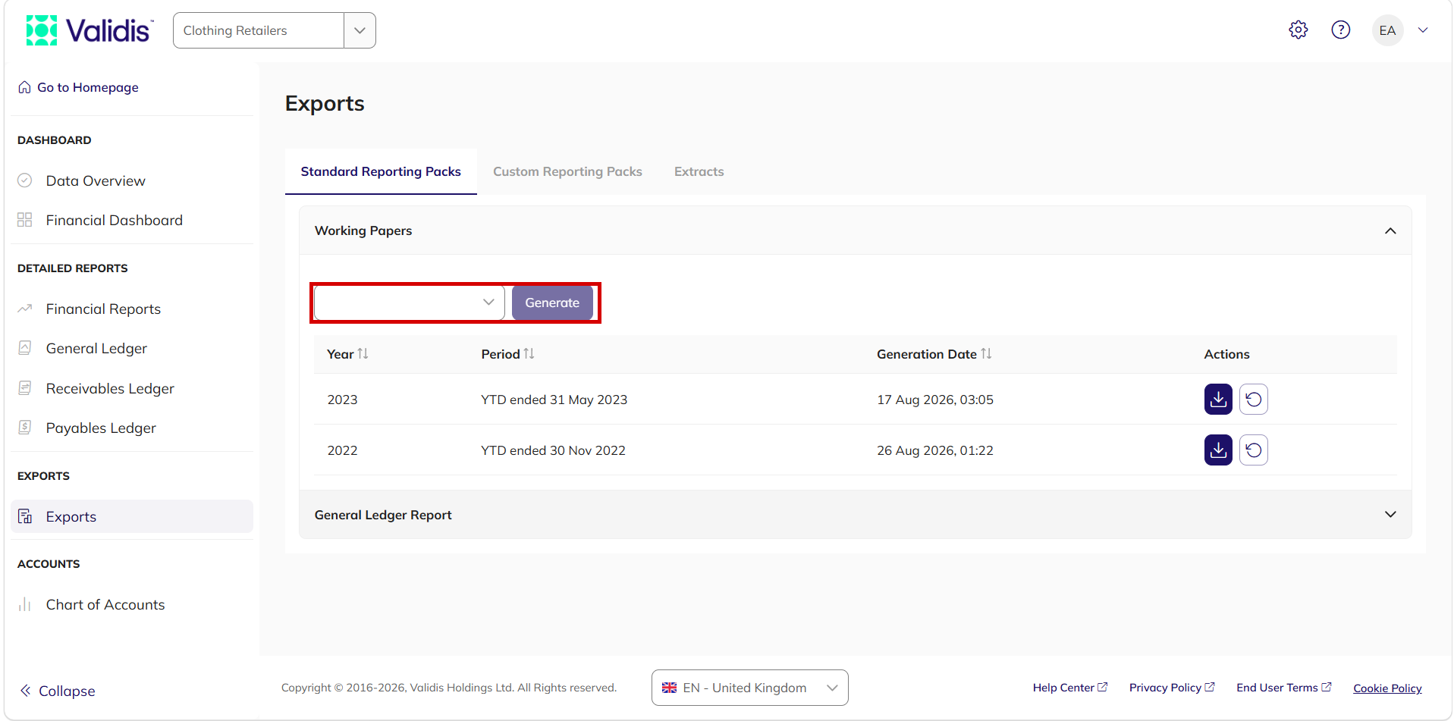Click the '26 Aug 2026, 01:22' generation date
Image resolution: width=1454 pixels, height=721 pixels.
(935, 450)
